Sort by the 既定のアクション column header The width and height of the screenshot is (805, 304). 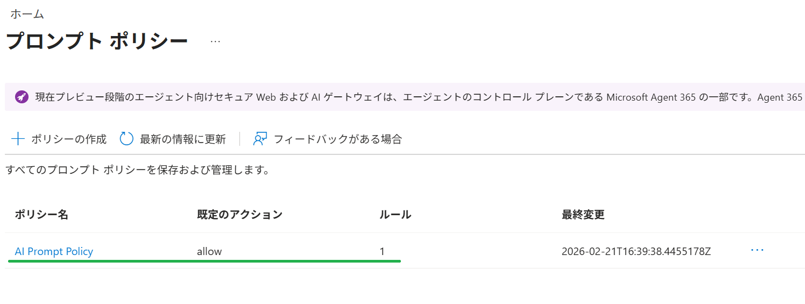pos(239,215)
